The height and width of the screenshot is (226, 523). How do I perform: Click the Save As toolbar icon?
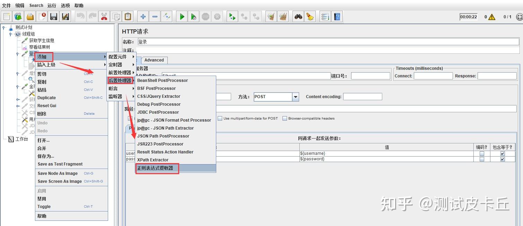click(x=65, y=16)
